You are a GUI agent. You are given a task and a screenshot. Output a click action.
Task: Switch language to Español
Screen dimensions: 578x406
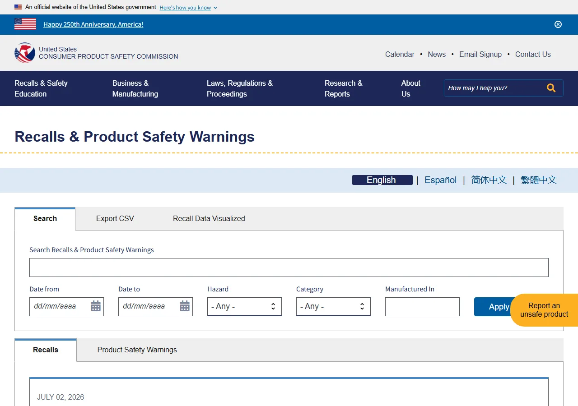(440, 180)
